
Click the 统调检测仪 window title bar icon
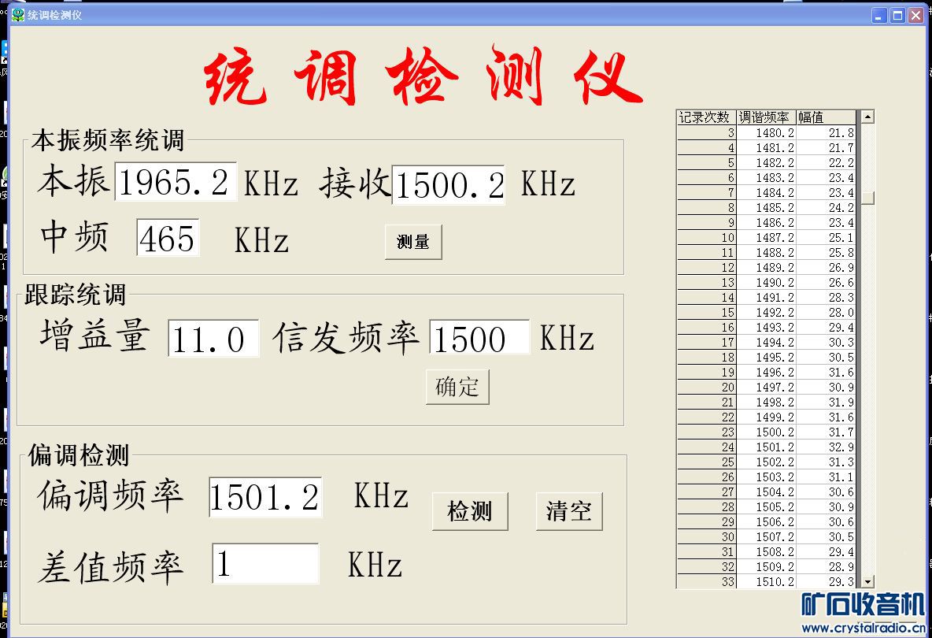(18, 15)
